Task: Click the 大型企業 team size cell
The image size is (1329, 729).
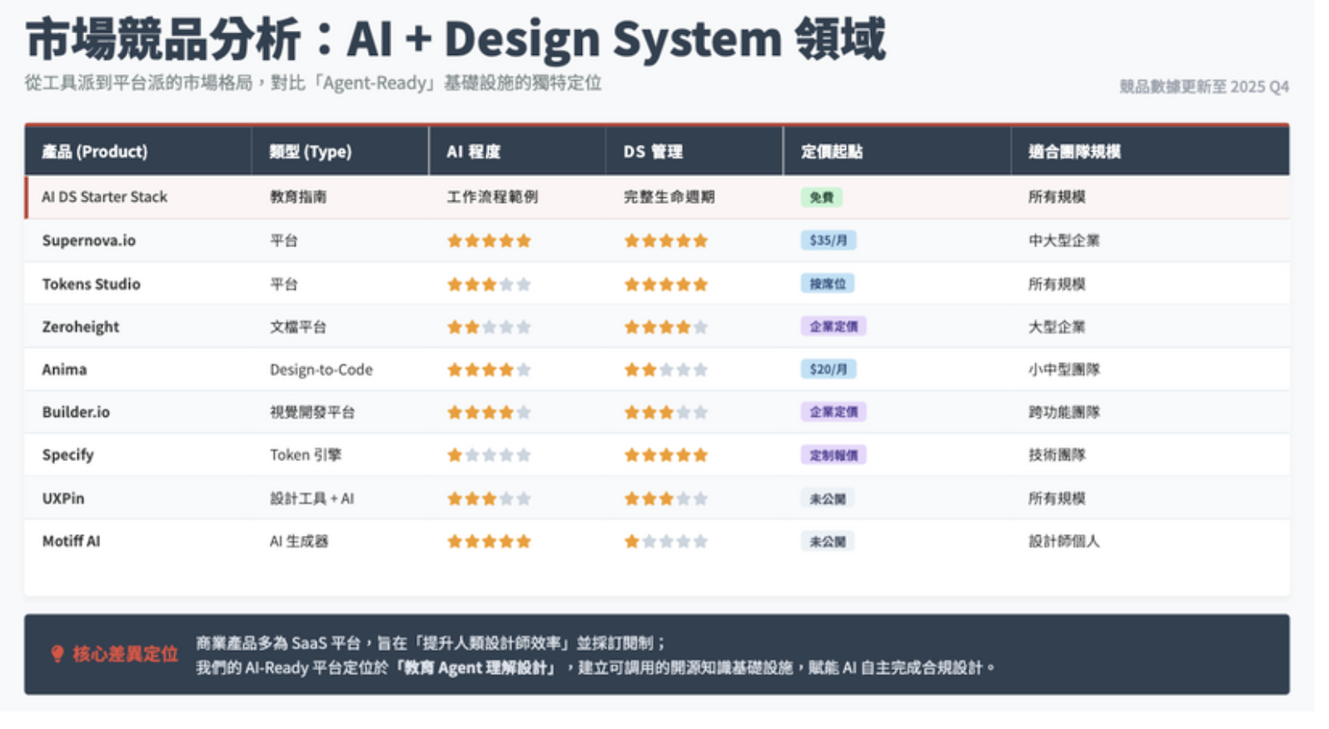Action: point(1057,327)
